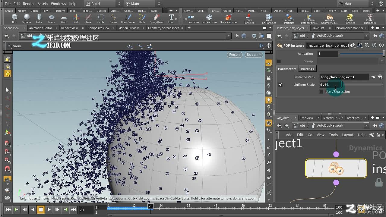386x217 pixels.
Task: Toggle the Uniform Scale checkbox
Action: point(281,85)
